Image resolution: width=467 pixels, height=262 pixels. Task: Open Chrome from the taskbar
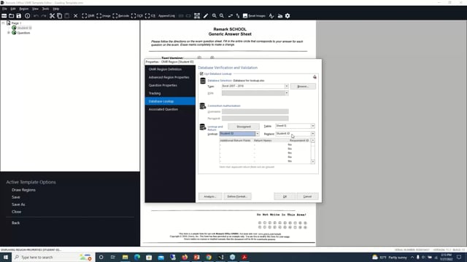pyautogui.click(x=209, y=257)
